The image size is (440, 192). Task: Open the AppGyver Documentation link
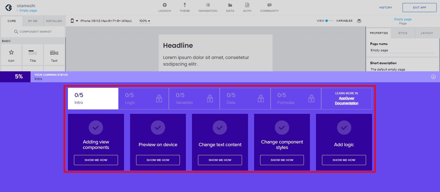click(x=346, y=101)
